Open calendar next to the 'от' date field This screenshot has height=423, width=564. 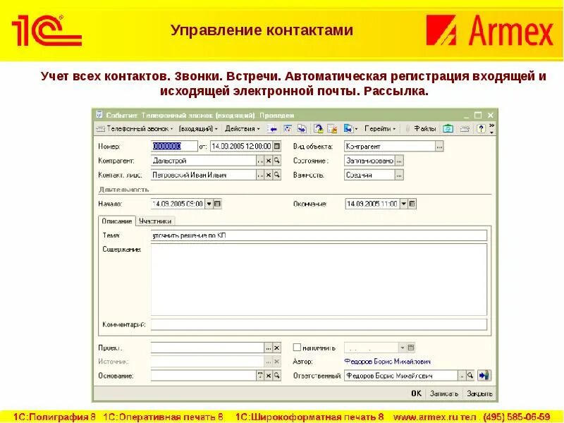(276, 146)
